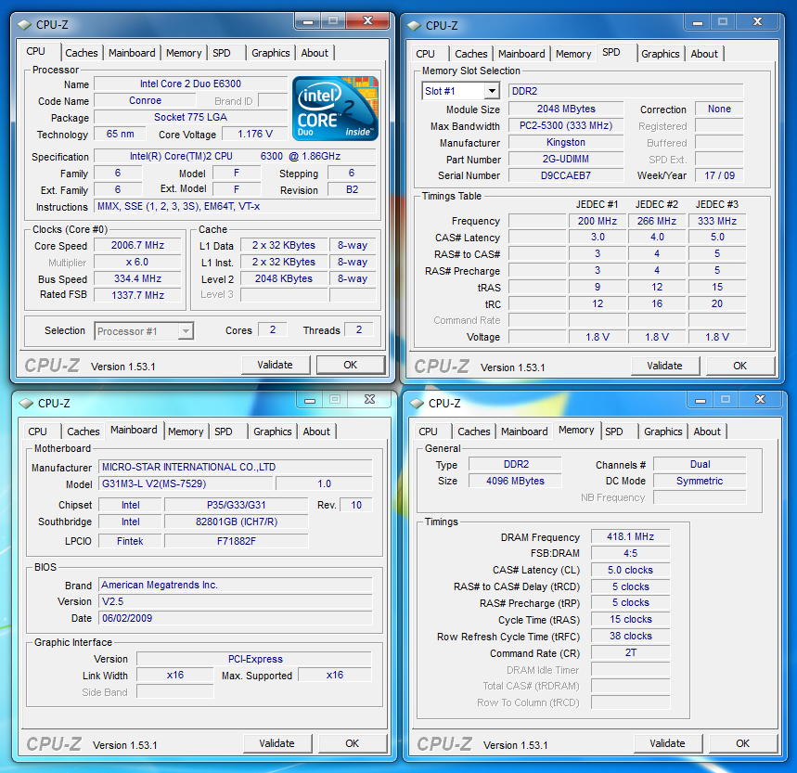Click the BIOS date 06/02/2009

pos(236,619)
